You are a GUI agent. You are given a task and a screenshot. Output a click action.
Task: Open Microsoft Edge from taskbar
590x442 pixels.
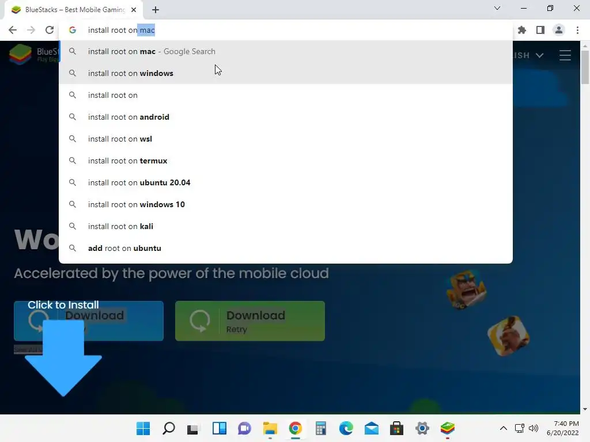point(346,428)
